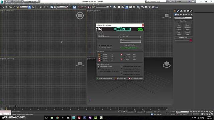Click the Redo arrow in main toolbar
214x120 pixels.
6,7
